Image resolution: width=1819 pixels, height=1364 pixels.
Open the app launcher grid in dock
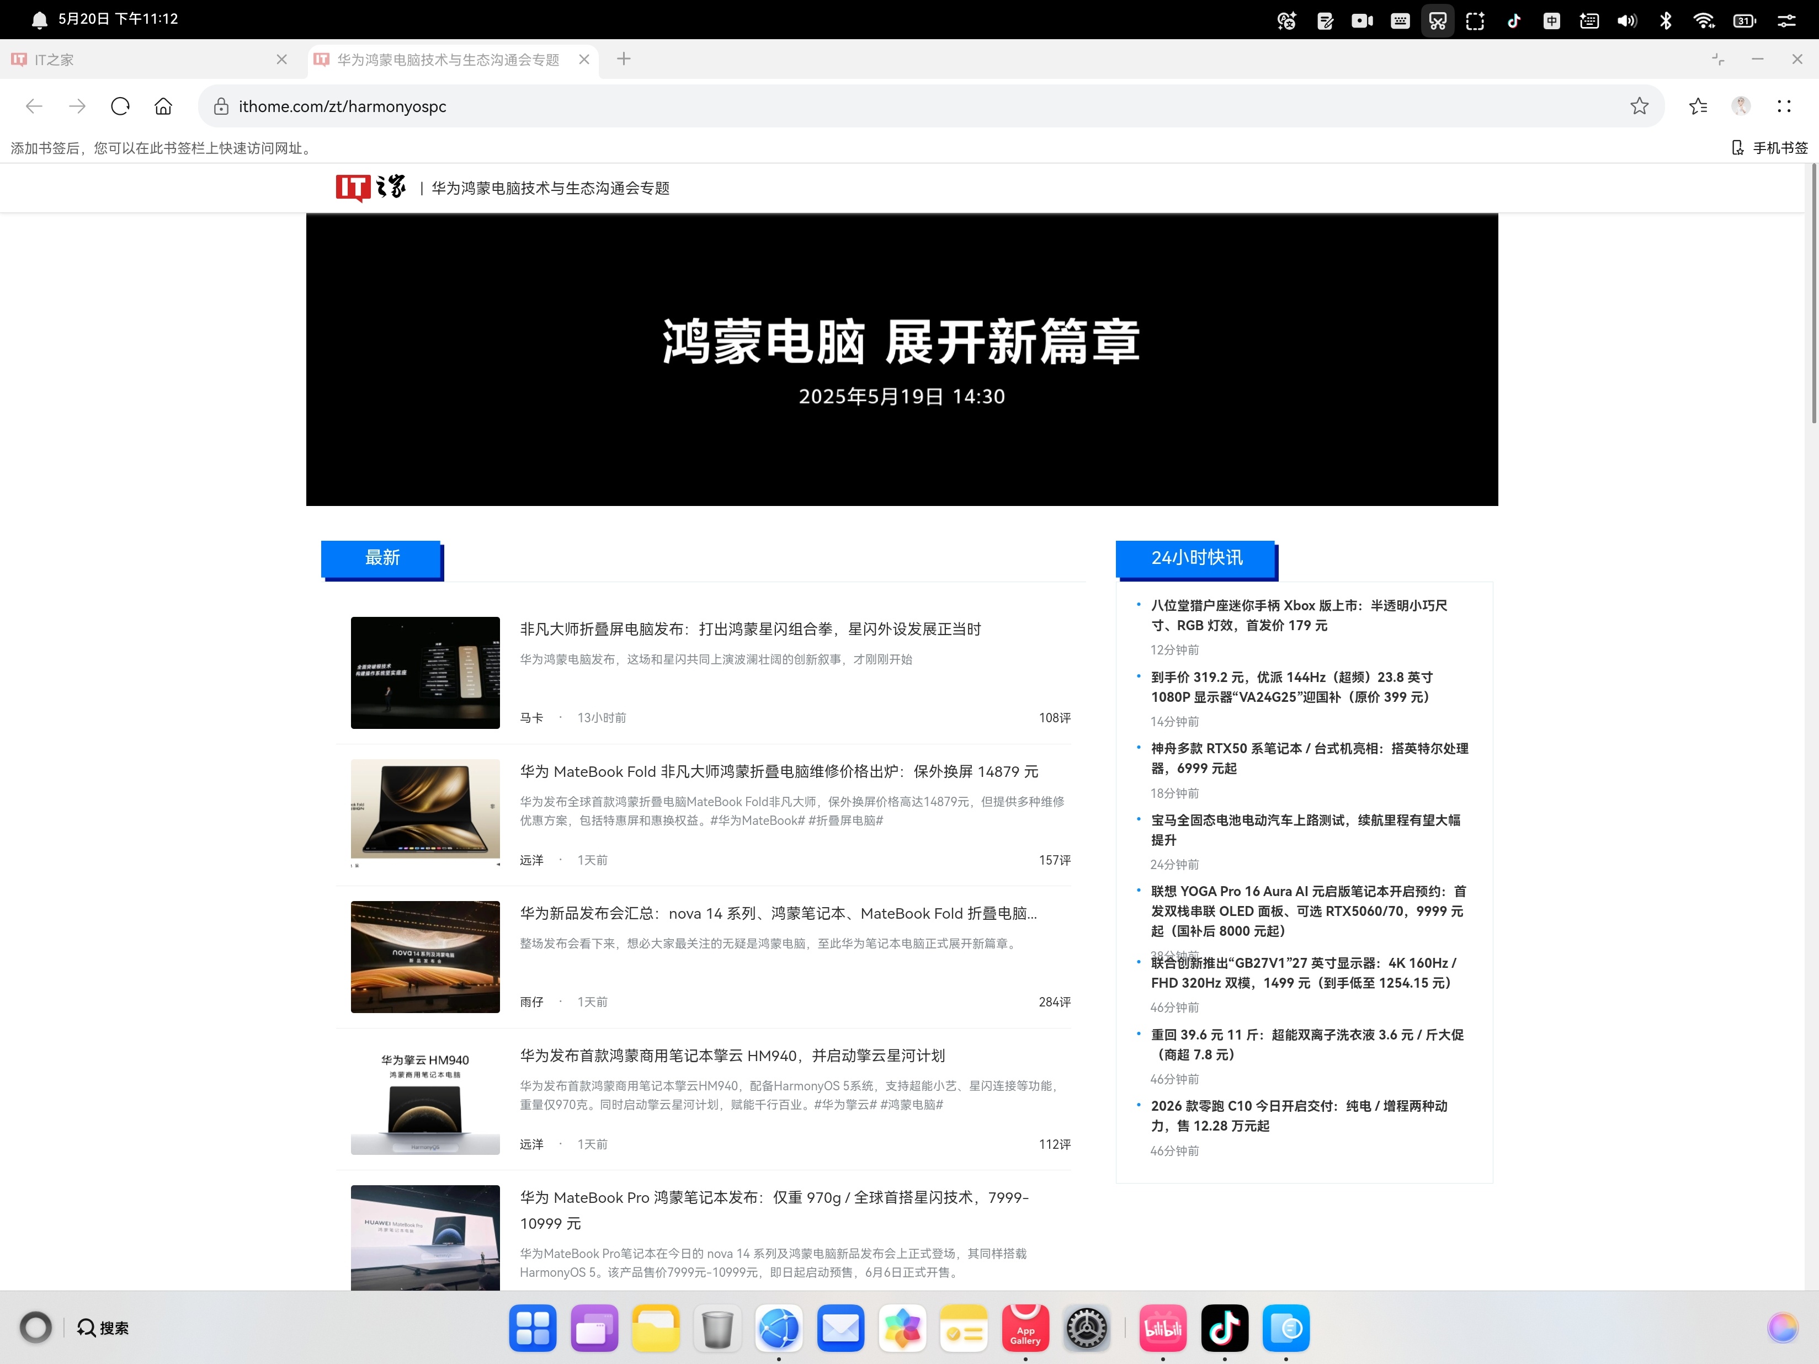pyautogui.click(x=533, y=1328)
